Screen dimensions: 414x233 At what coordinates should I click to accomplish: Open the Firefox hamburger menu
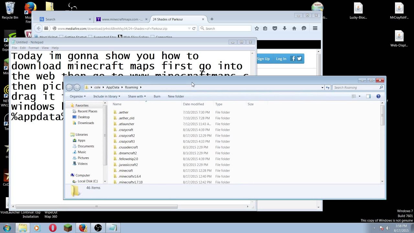(315, 28)
